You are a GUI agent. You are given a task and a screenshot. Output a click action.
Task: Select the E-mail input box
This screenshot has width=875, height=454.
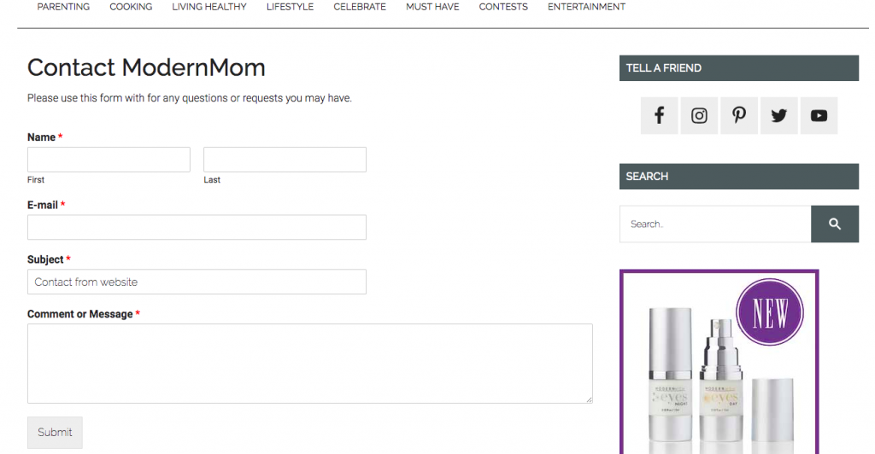pyautogui.click(x=197, y=227)
